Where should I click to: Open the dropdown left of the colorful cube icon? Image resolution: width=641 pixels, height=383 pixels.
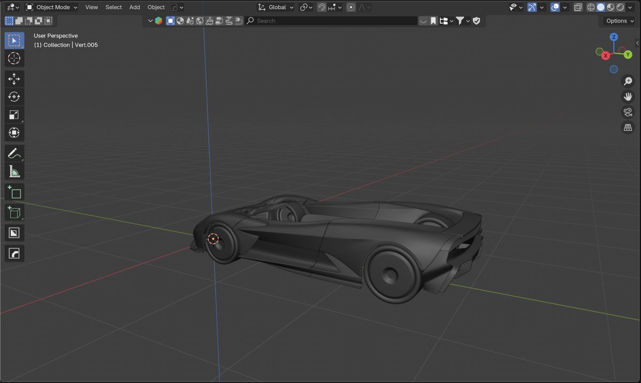tap(151, 21)
